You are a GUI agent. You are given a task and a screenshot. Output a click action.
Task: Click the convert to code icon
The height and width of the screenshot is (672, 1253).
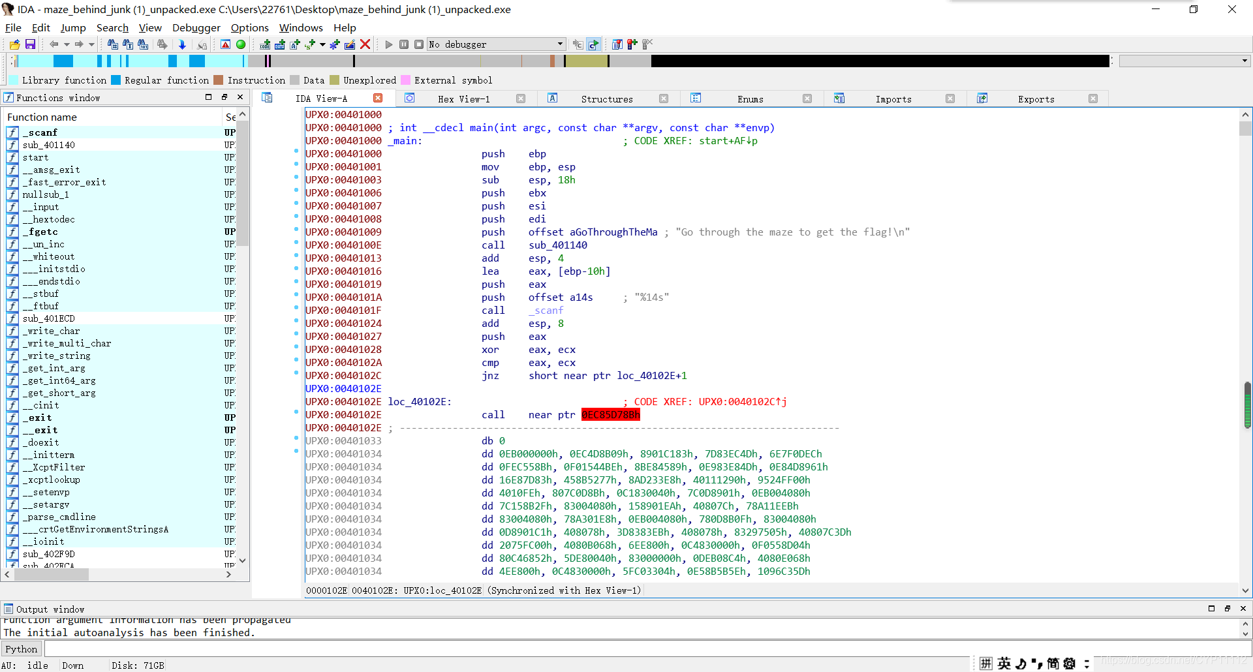265,44
